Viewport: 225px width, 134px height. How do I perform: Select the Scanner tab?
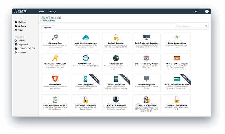[x=48, y=27]
